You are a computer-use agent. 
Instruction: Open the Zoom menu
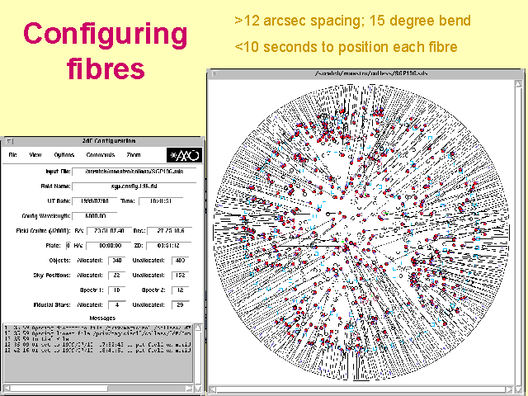click(133, 154)
